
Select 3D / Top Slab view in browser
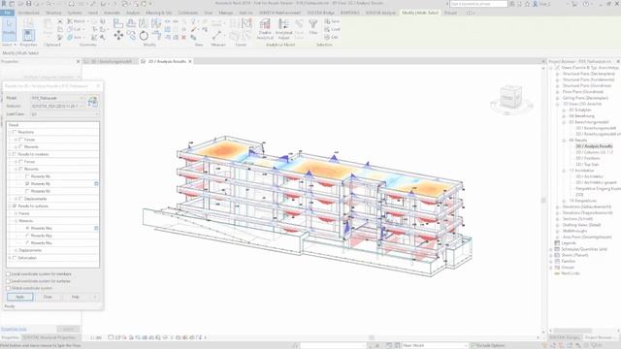(587, 164)
